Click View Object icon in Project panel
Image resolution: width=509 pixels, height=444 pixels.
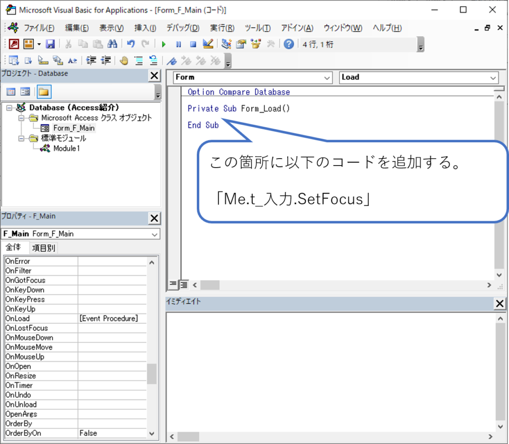[25, 92]
